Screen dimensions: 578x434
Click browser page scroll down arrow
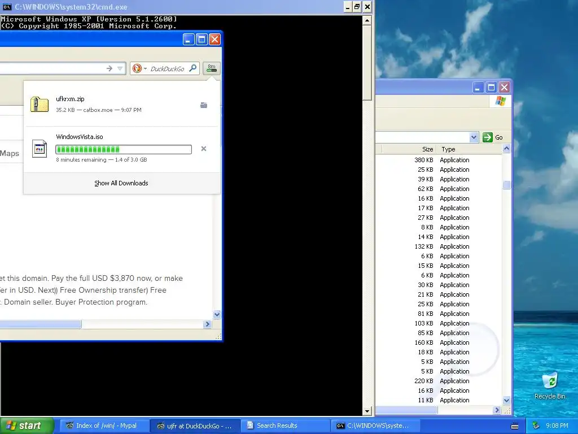click(217, 314)
